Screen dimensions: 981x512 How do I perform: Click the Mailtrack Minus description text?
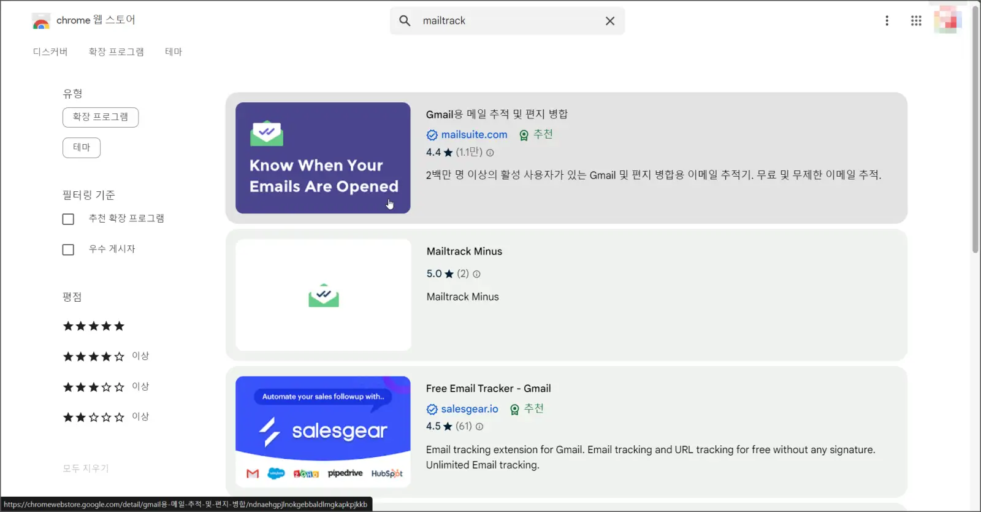coord(463,297)
